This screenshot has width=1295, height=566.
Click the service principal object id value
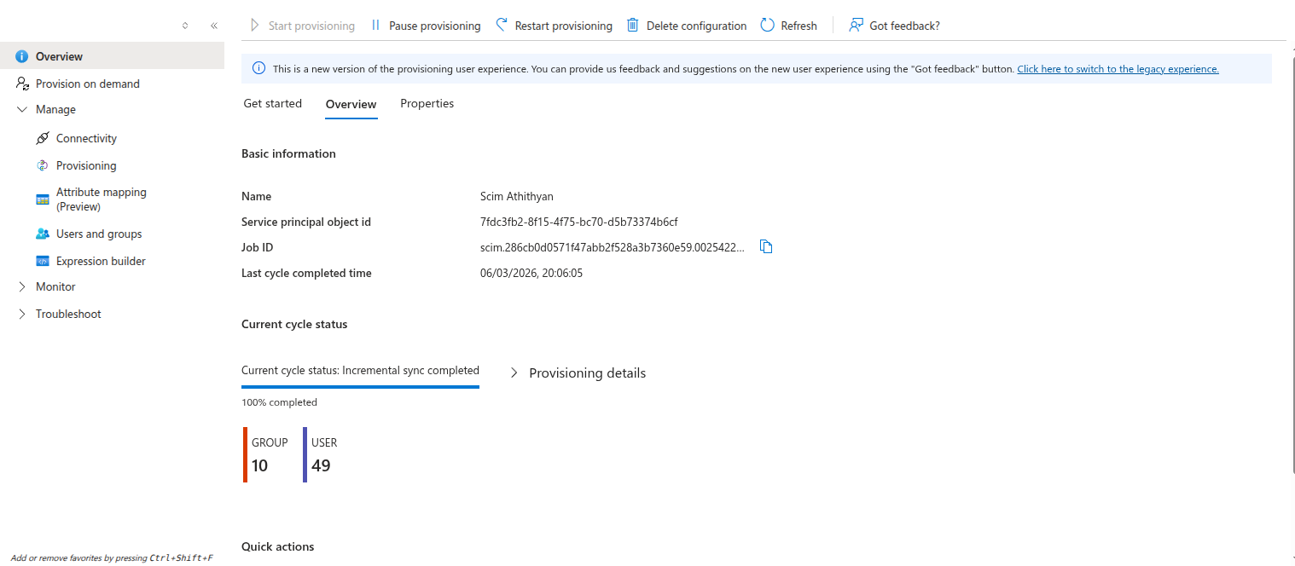click(x=579, y=222)
